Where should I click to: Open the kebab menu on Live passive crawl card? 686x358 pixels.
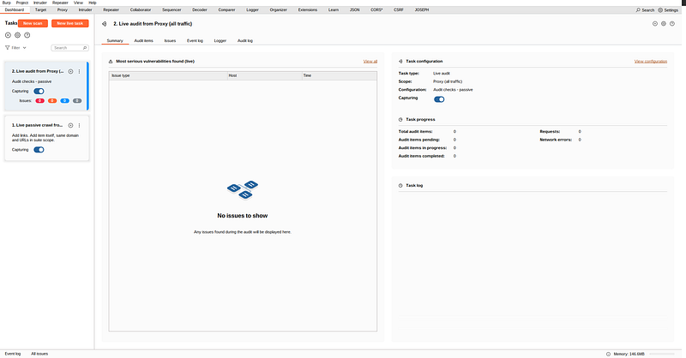click(x=79, y=125)
